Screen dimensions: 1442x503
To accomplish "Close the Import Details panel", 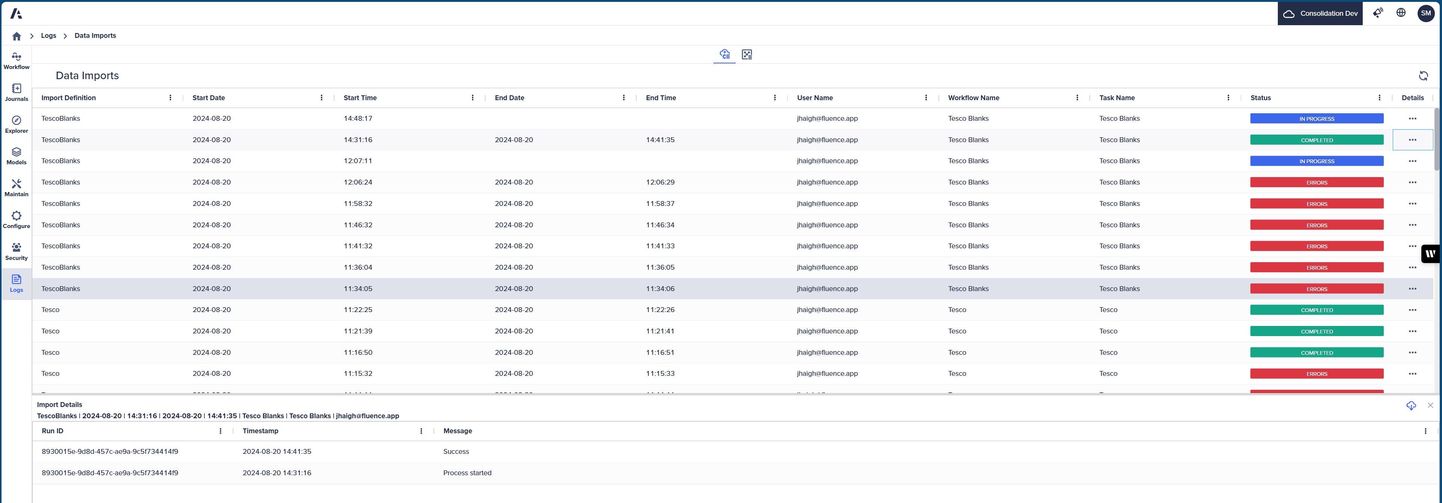I will [1430, 405].
